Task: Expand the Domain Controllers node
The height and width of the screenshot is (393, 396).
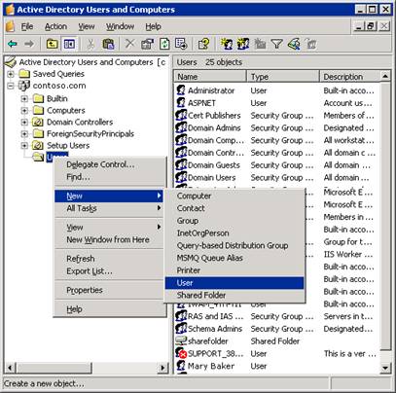Action: tap(24, 123)
